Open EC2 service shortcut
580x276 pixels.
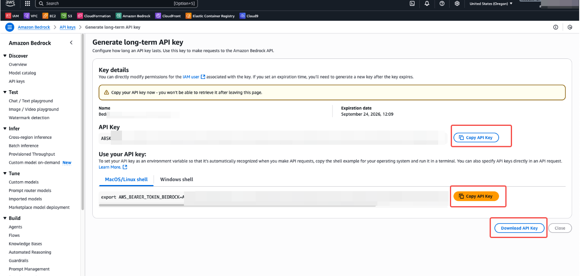point(50,16)
